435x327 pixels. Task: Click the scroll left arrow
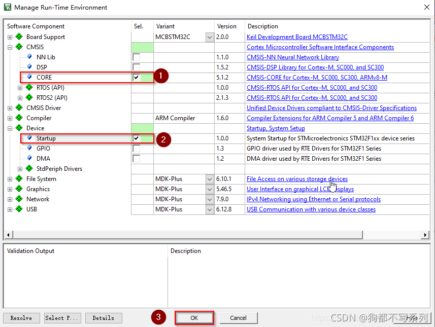pyautogui.click(x=8, y=235)
